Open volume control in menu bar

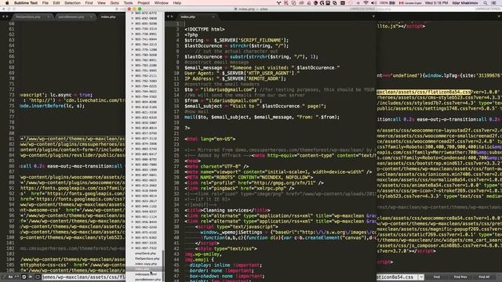373,3
